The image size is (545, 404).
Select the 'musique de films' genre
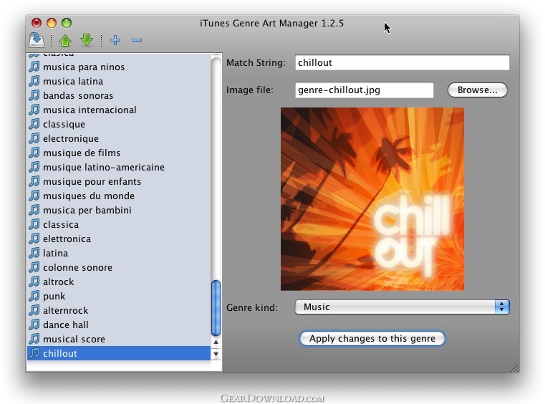[119, 153]
